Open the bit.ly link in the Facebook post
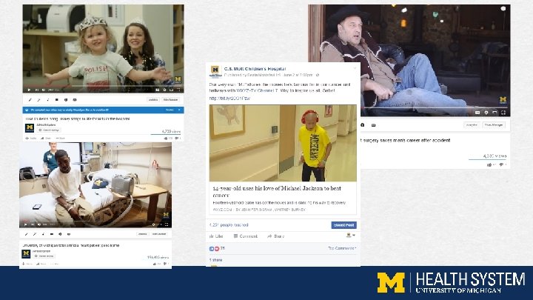 pos(229,99)
